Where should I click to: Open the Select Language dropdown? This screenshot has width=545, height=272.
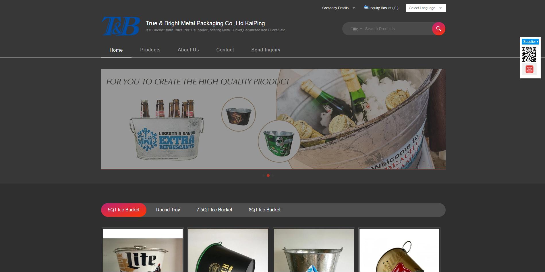point(425,8)
